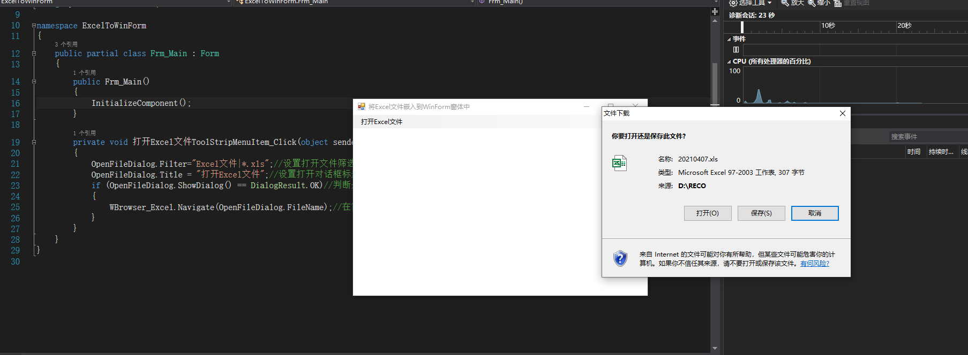This screenshot has width=968, height=355.
Task: Click 保存(S) in the file download dialog
Action: click(x=761, y=213)
